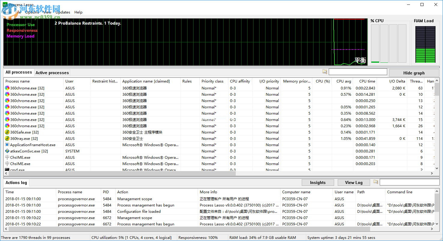This screenshot has height=241, width=443.
Task: Click 'RAM load: 34% of 7.9 GB' status entry
Action: click(263, 237)
